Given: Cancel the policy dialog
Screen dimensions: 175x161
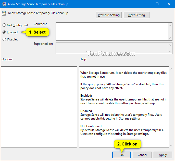Looking at the screenshot, I should pyautogui.click(x=142, y=155).
